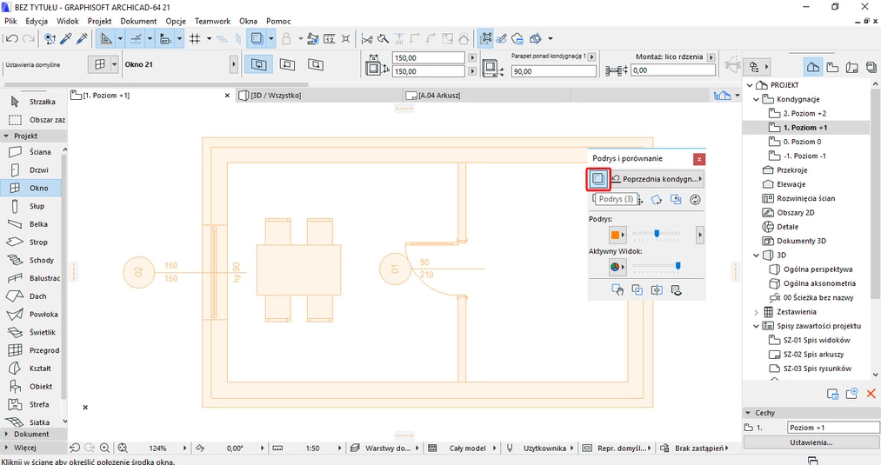Viewport: 881px width, 465px height.
Task: Toggle the first window geometry method button
Action: tap(258, 64)
